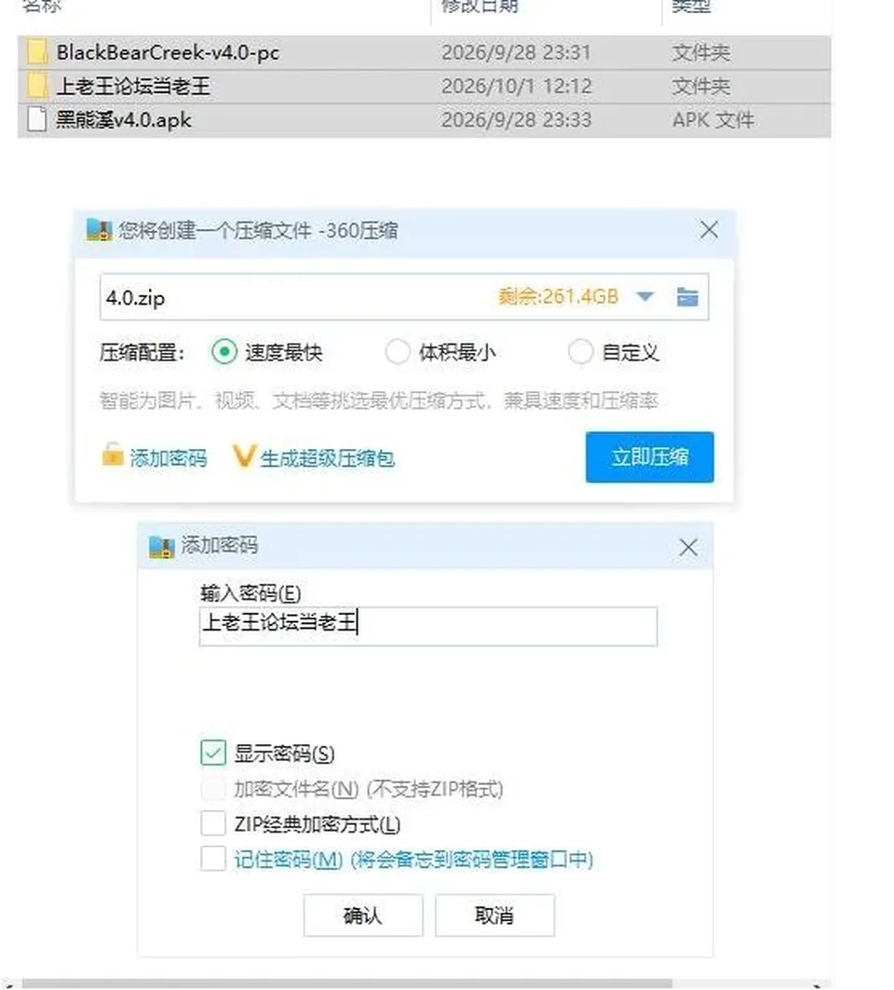Click the lock icon beside 添加密码
The width and height of the screenshot is (894, 990).
coord(113,454)
